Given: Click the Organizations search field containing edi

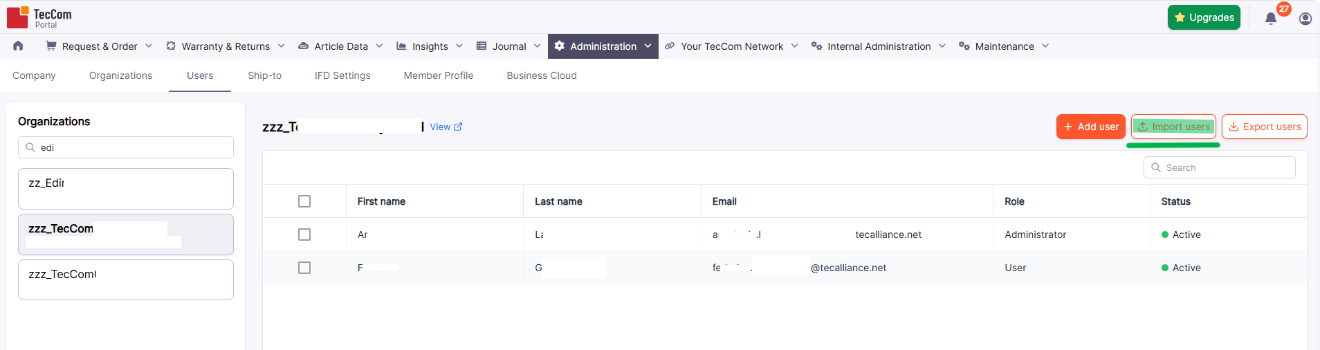Looking at the screenshot, I should click(x=126, y=147).
